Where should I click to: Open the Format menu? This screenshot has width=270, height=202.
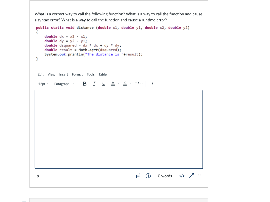[x=77, y=74]
